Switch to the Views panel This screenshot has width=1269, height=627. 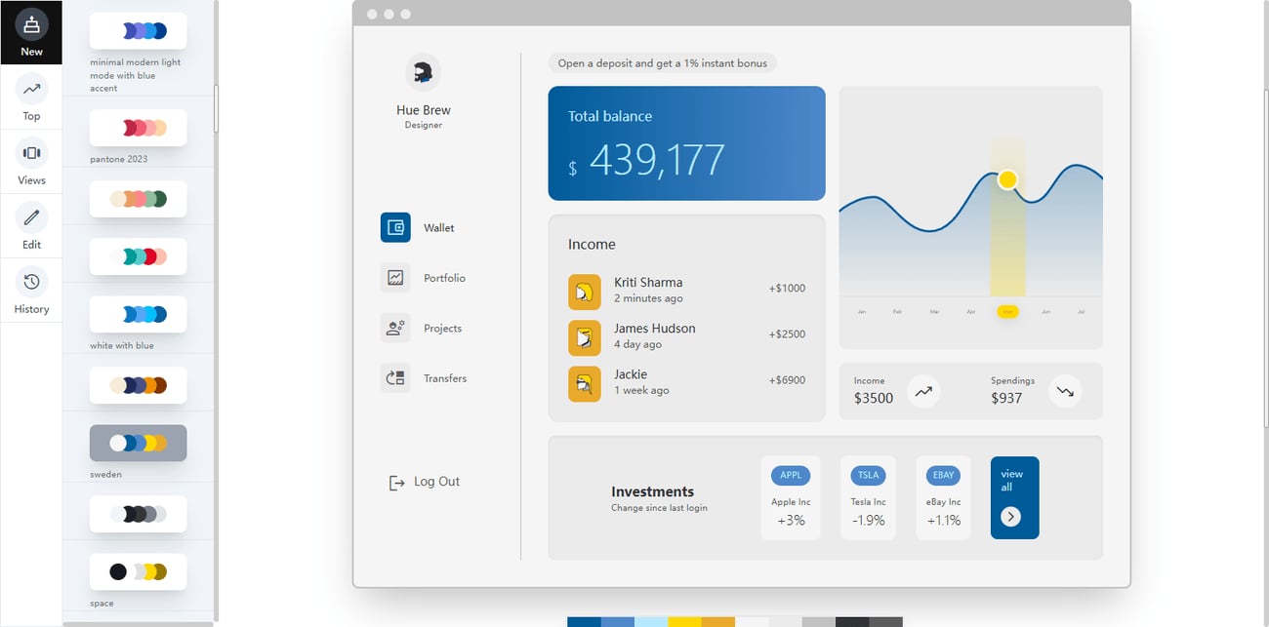pyautogui.click(x=31, y=154)
